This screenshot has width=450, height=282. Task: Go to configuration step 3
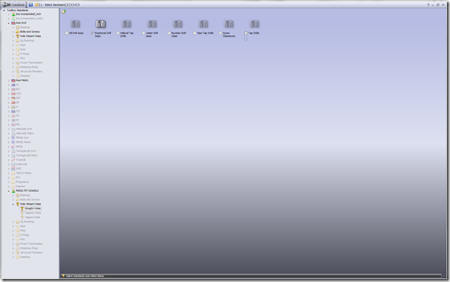[72, 5]
